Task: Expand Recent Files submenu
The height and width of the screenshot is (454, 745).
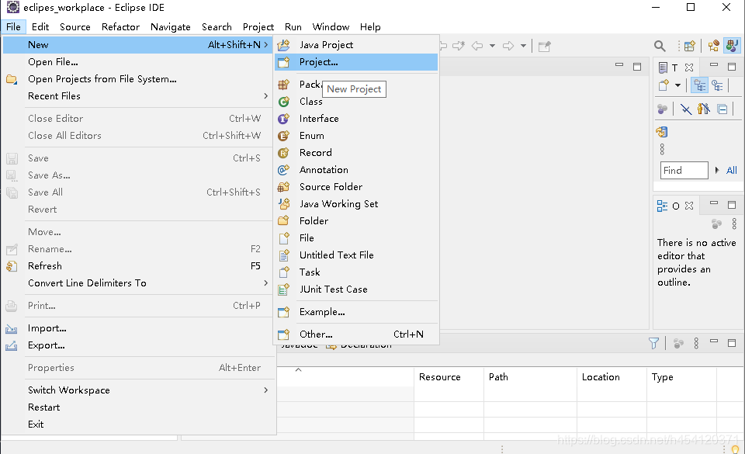Action: coord(138,96)
